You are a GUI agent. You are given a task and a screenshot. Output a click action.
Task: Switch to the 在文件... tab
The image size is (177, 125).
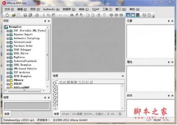[88, 114]
